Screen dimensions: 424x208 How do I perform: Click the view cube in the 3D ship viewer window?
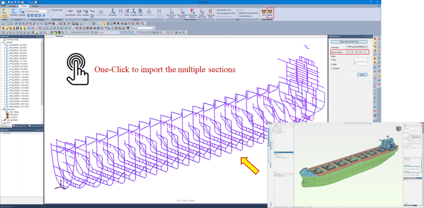[399, 128]
